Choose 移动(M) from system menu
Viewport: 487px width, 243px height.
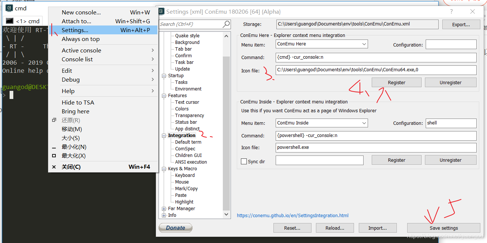(x=103, y=129)
